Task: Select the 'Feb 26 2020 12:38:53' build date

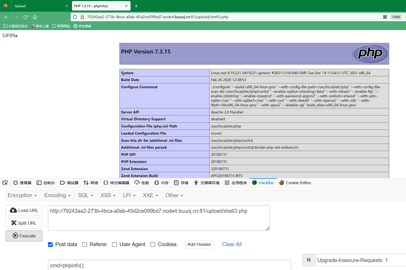Action: point(228,80)
